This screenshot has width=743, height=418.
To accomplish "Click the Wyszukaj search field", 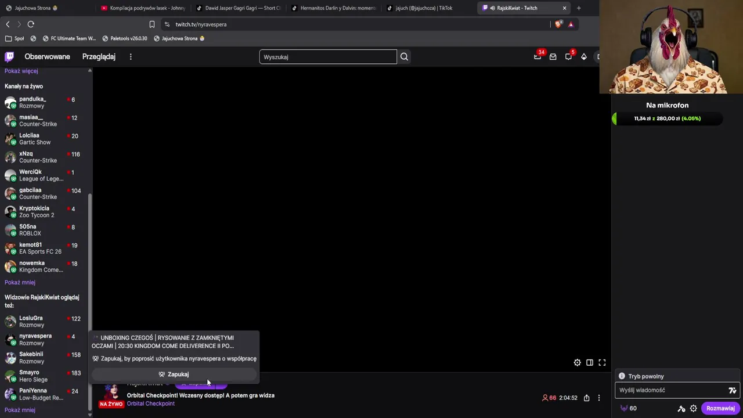I will coord(328,57).
